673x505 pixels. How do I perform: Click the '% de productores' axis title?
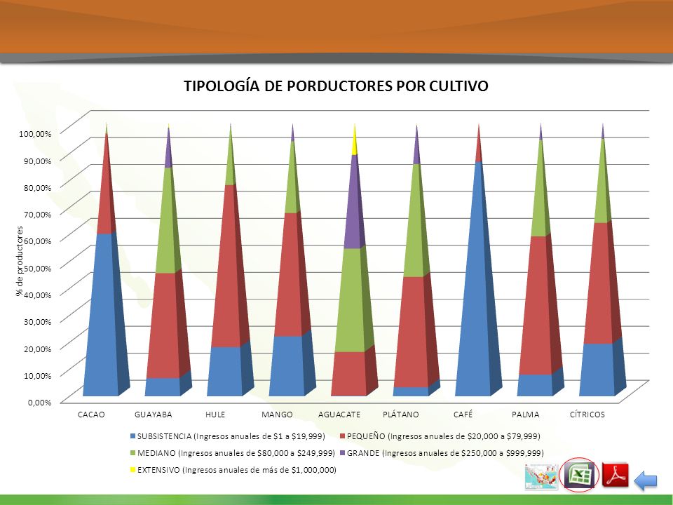[20, 262]
